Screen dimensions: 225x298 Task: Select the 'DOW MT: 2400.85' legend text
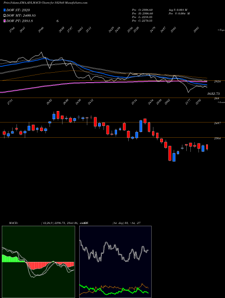(x=21, y=15)
